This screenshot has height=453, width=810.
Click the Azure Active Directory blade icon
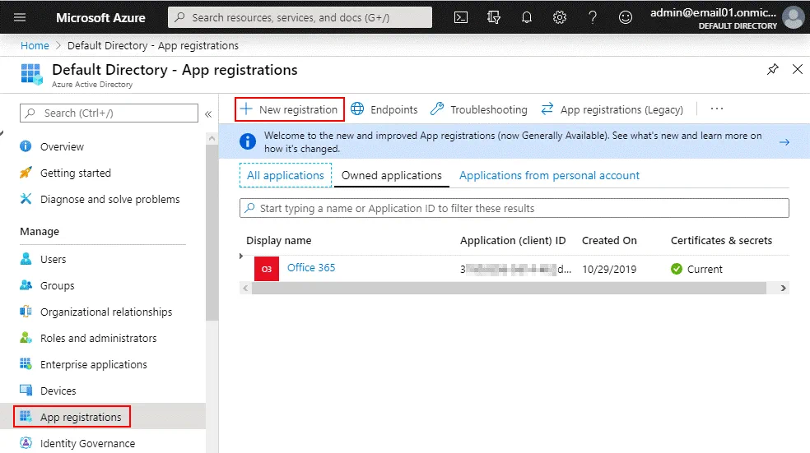(31, 74)
